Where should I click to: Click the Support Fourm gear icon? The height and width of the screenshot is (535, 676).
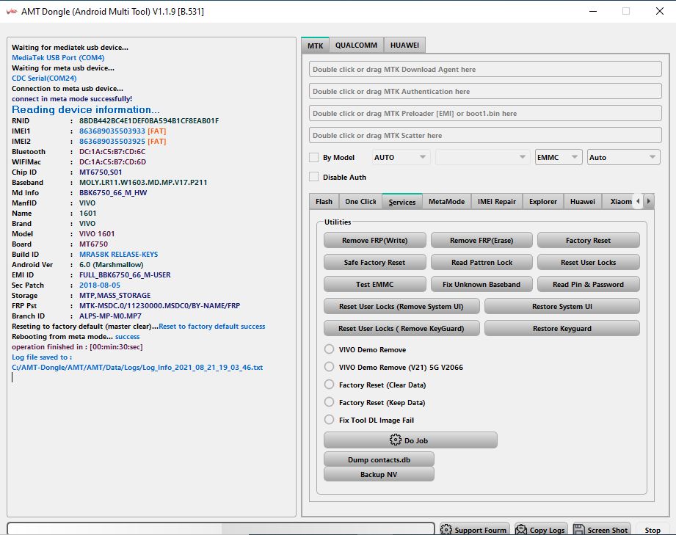pyautogui.click(x=446, y=529)
